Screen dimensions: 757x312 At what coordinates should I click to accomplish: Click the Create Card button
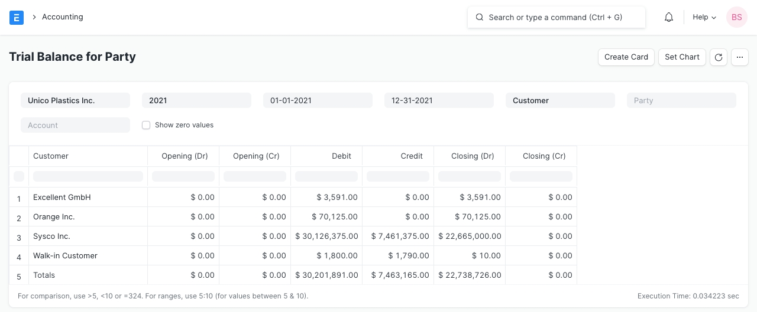click(x=626, y=57)
